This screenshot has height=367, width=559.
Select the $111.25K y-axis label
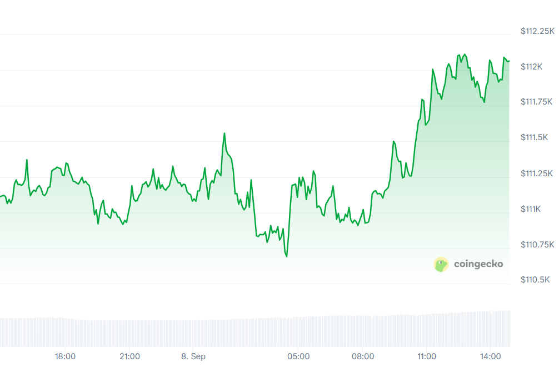(x=537, y=173)
